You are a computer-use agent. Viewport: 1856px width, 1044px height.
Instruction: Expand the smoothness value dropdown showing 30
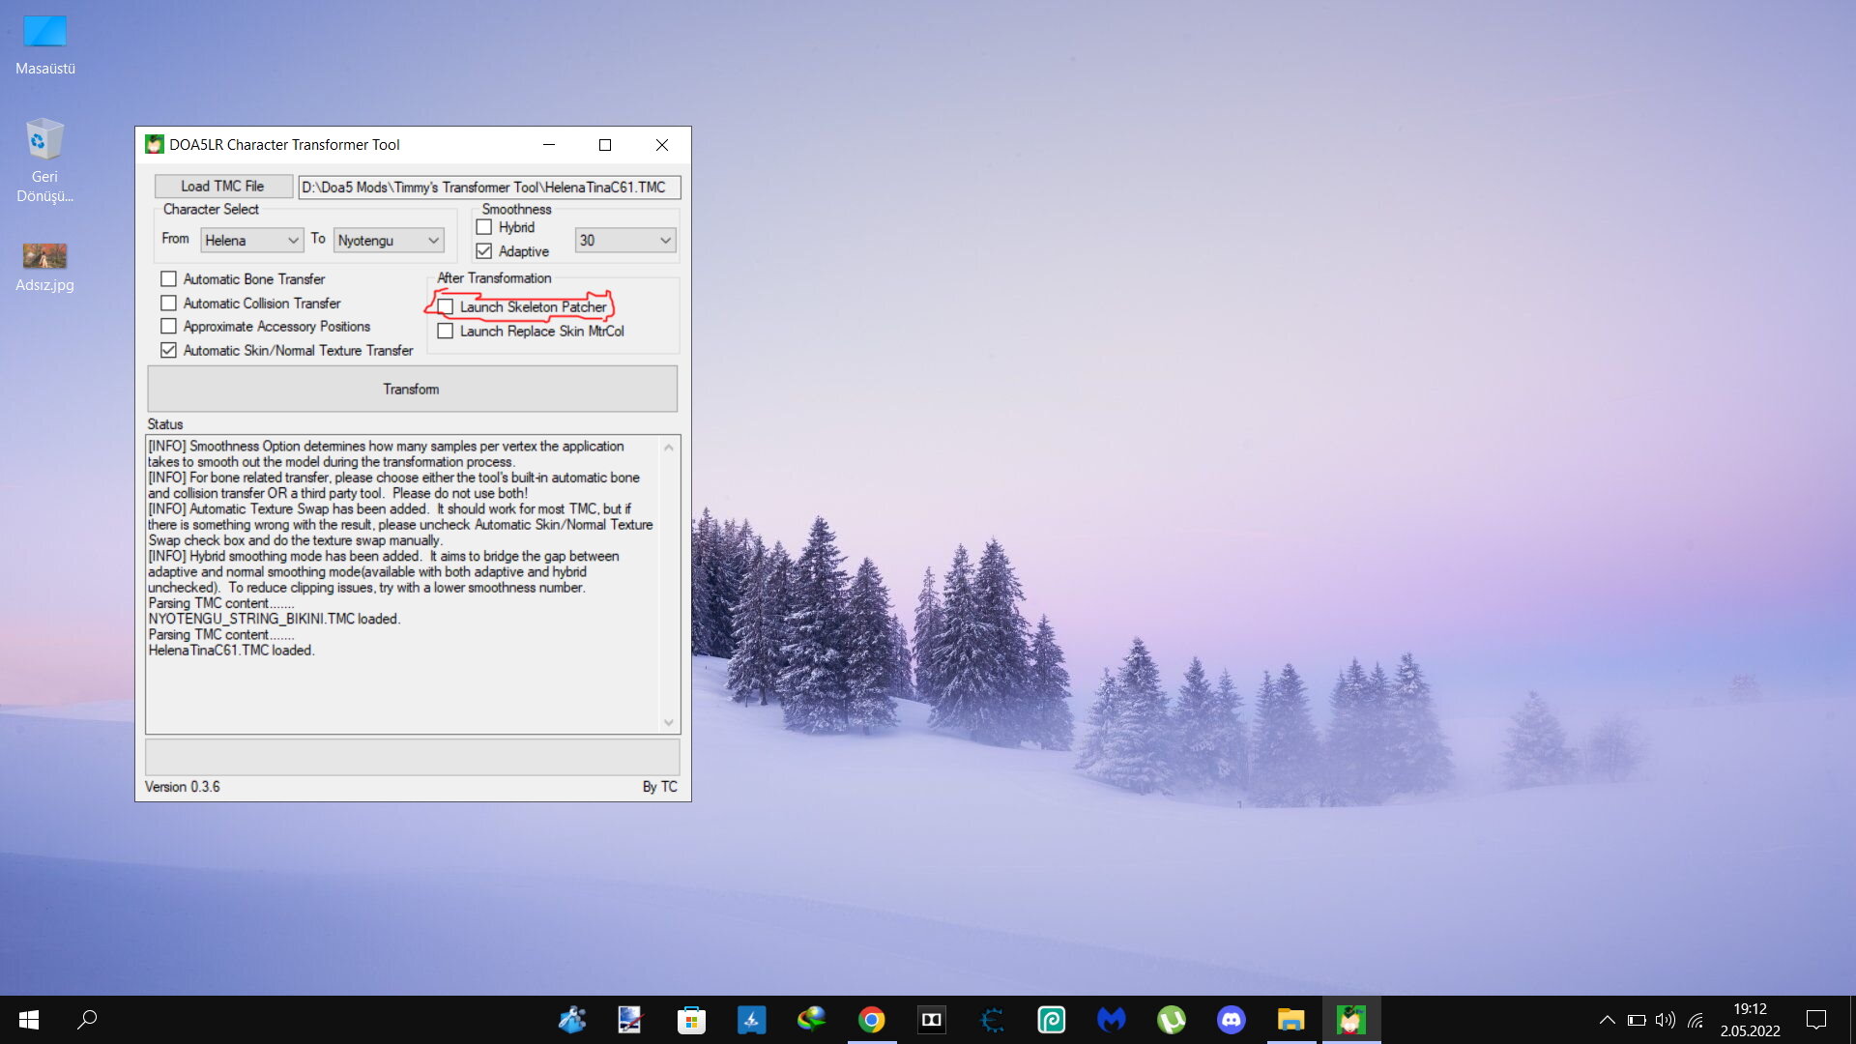[x=625, y=240]
